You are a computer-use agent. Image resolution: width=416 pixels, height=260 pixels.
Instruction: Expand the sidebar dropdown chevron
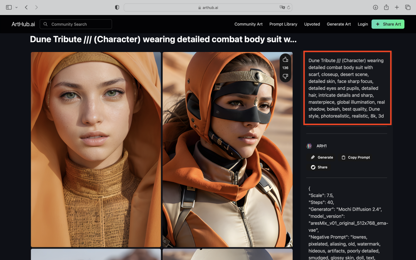click(x=16, y=7)
